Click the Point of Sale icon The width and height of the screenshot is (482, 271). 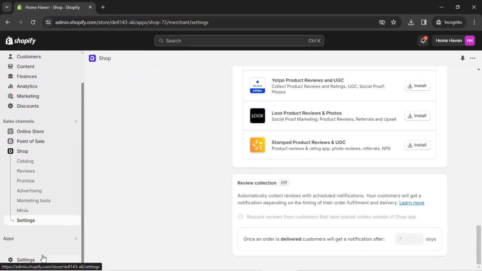(x=10, y=141)
